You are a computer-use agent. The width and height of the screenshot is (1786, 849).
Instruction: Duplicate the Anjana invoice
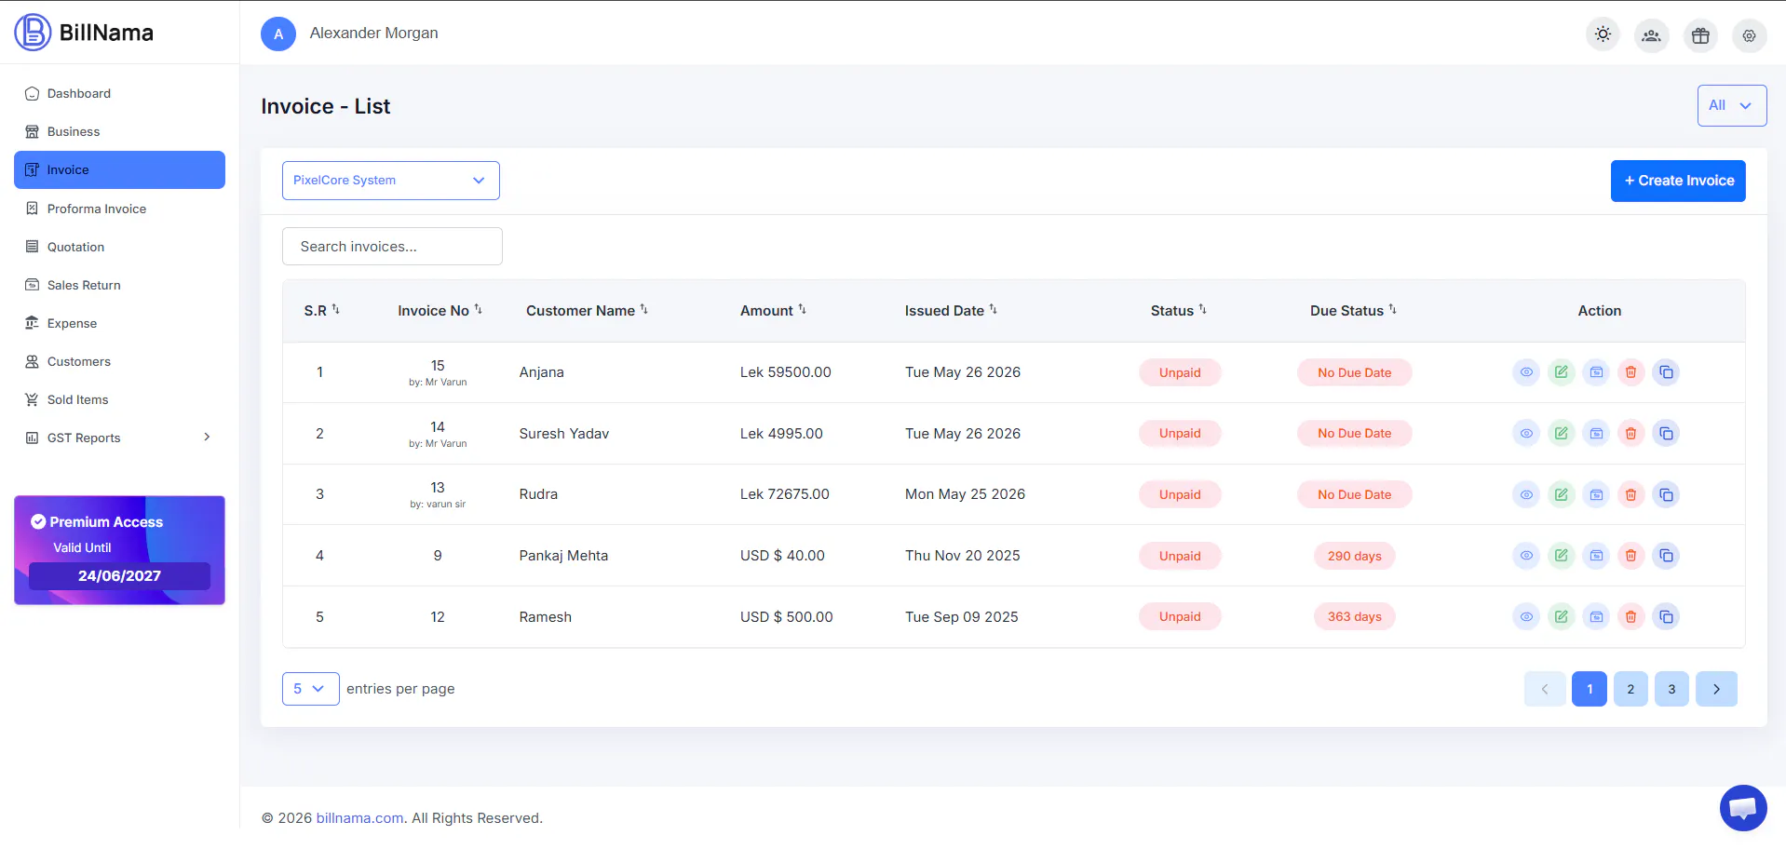(x=1666, y=372)
